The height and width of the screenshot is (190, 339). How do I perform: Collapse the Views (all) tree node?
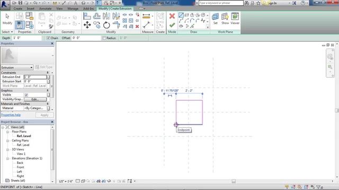pos(3,127)
